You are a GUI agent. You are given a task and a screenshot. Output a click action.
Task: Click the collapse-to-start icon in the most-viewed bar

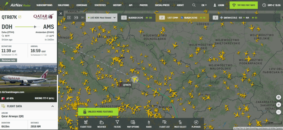(69, 17)
